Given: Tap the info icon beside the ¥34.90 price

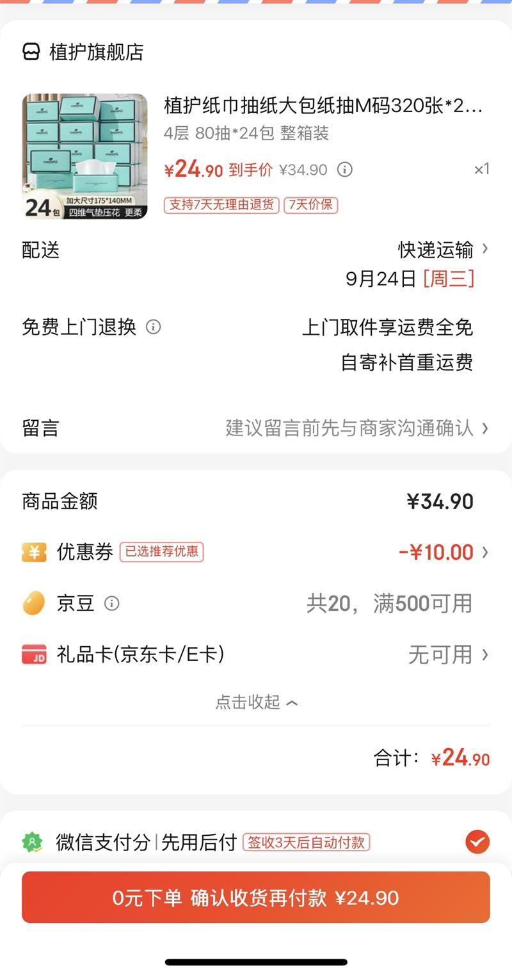Looking at the screenshot, I should [x=345, y=170].
